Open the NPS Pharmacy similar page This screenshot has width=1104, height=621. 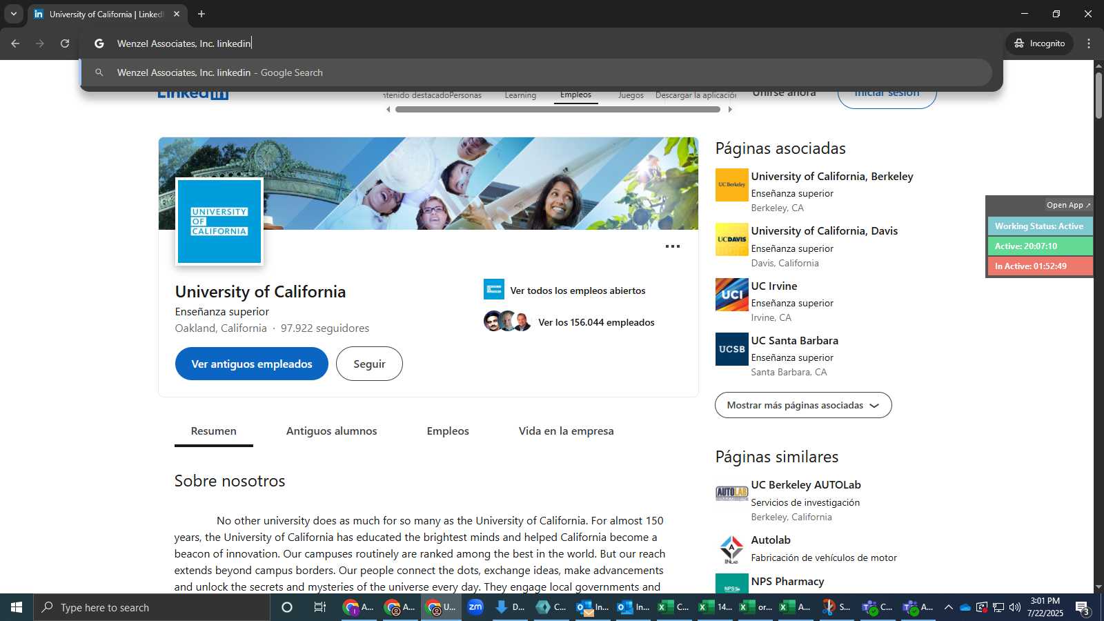click(787, 582)
